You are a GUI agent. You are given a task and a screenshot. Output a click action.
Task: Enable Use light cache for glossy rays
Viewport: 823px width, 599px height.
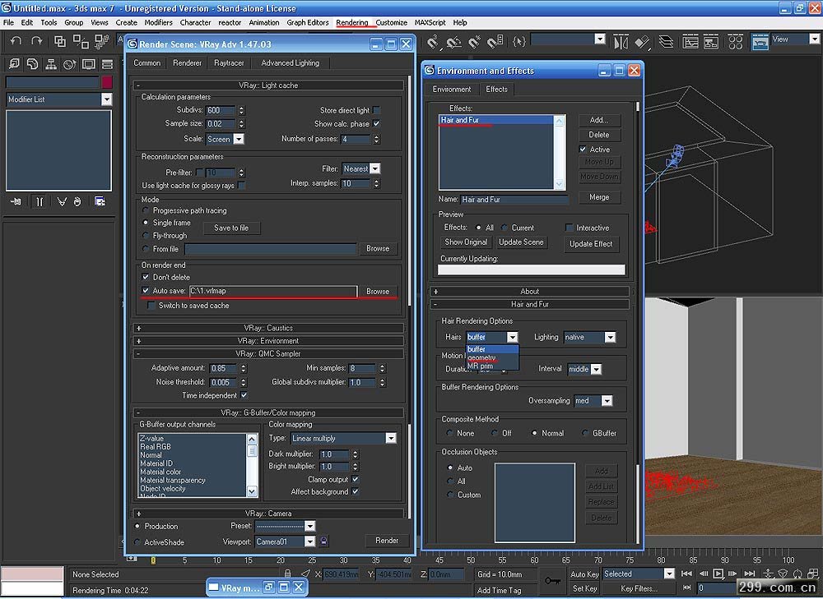click(x=241, y=185)
